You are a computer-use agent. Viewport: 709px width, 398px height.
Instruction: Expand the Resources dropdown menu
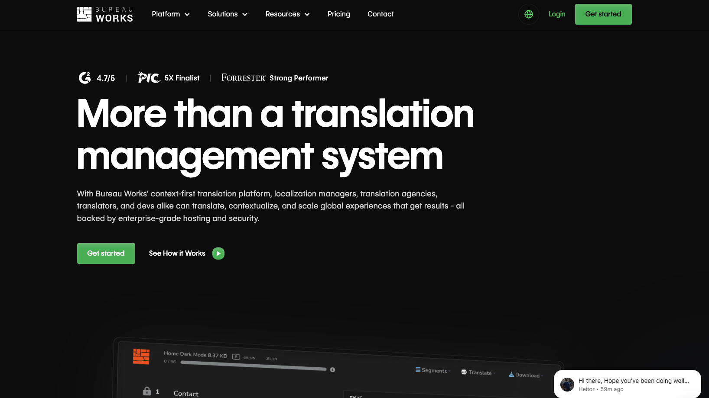(x=287, y=14)
